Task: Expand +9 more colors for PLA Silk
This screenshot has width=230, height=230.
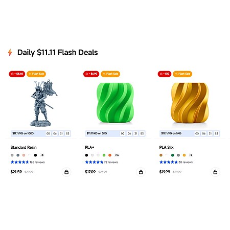Action: click(x=191, y=155)
